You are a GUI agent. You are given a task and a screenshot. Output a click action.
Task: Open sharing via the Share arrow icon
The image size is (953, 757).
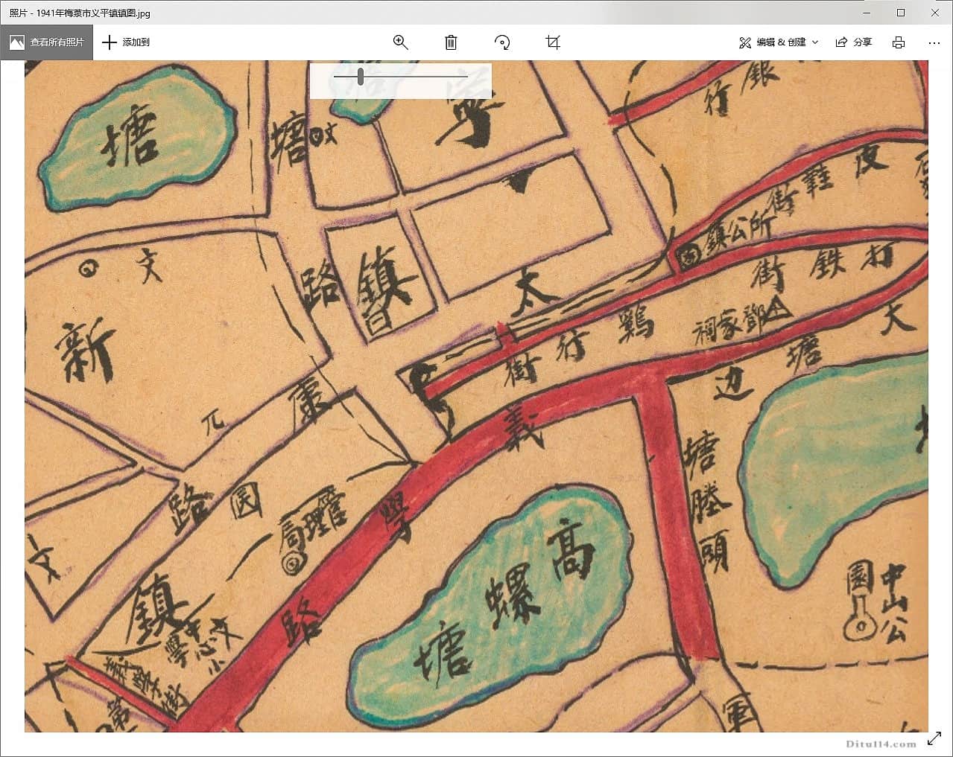pyautogui.click(x=841, y=42)
